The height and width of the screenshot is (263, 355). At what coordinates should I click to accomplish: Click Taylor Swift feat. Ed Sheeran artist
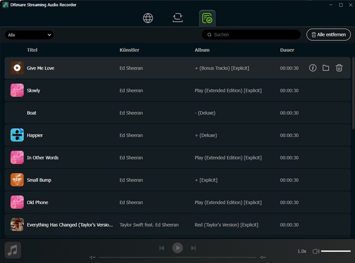149,225
